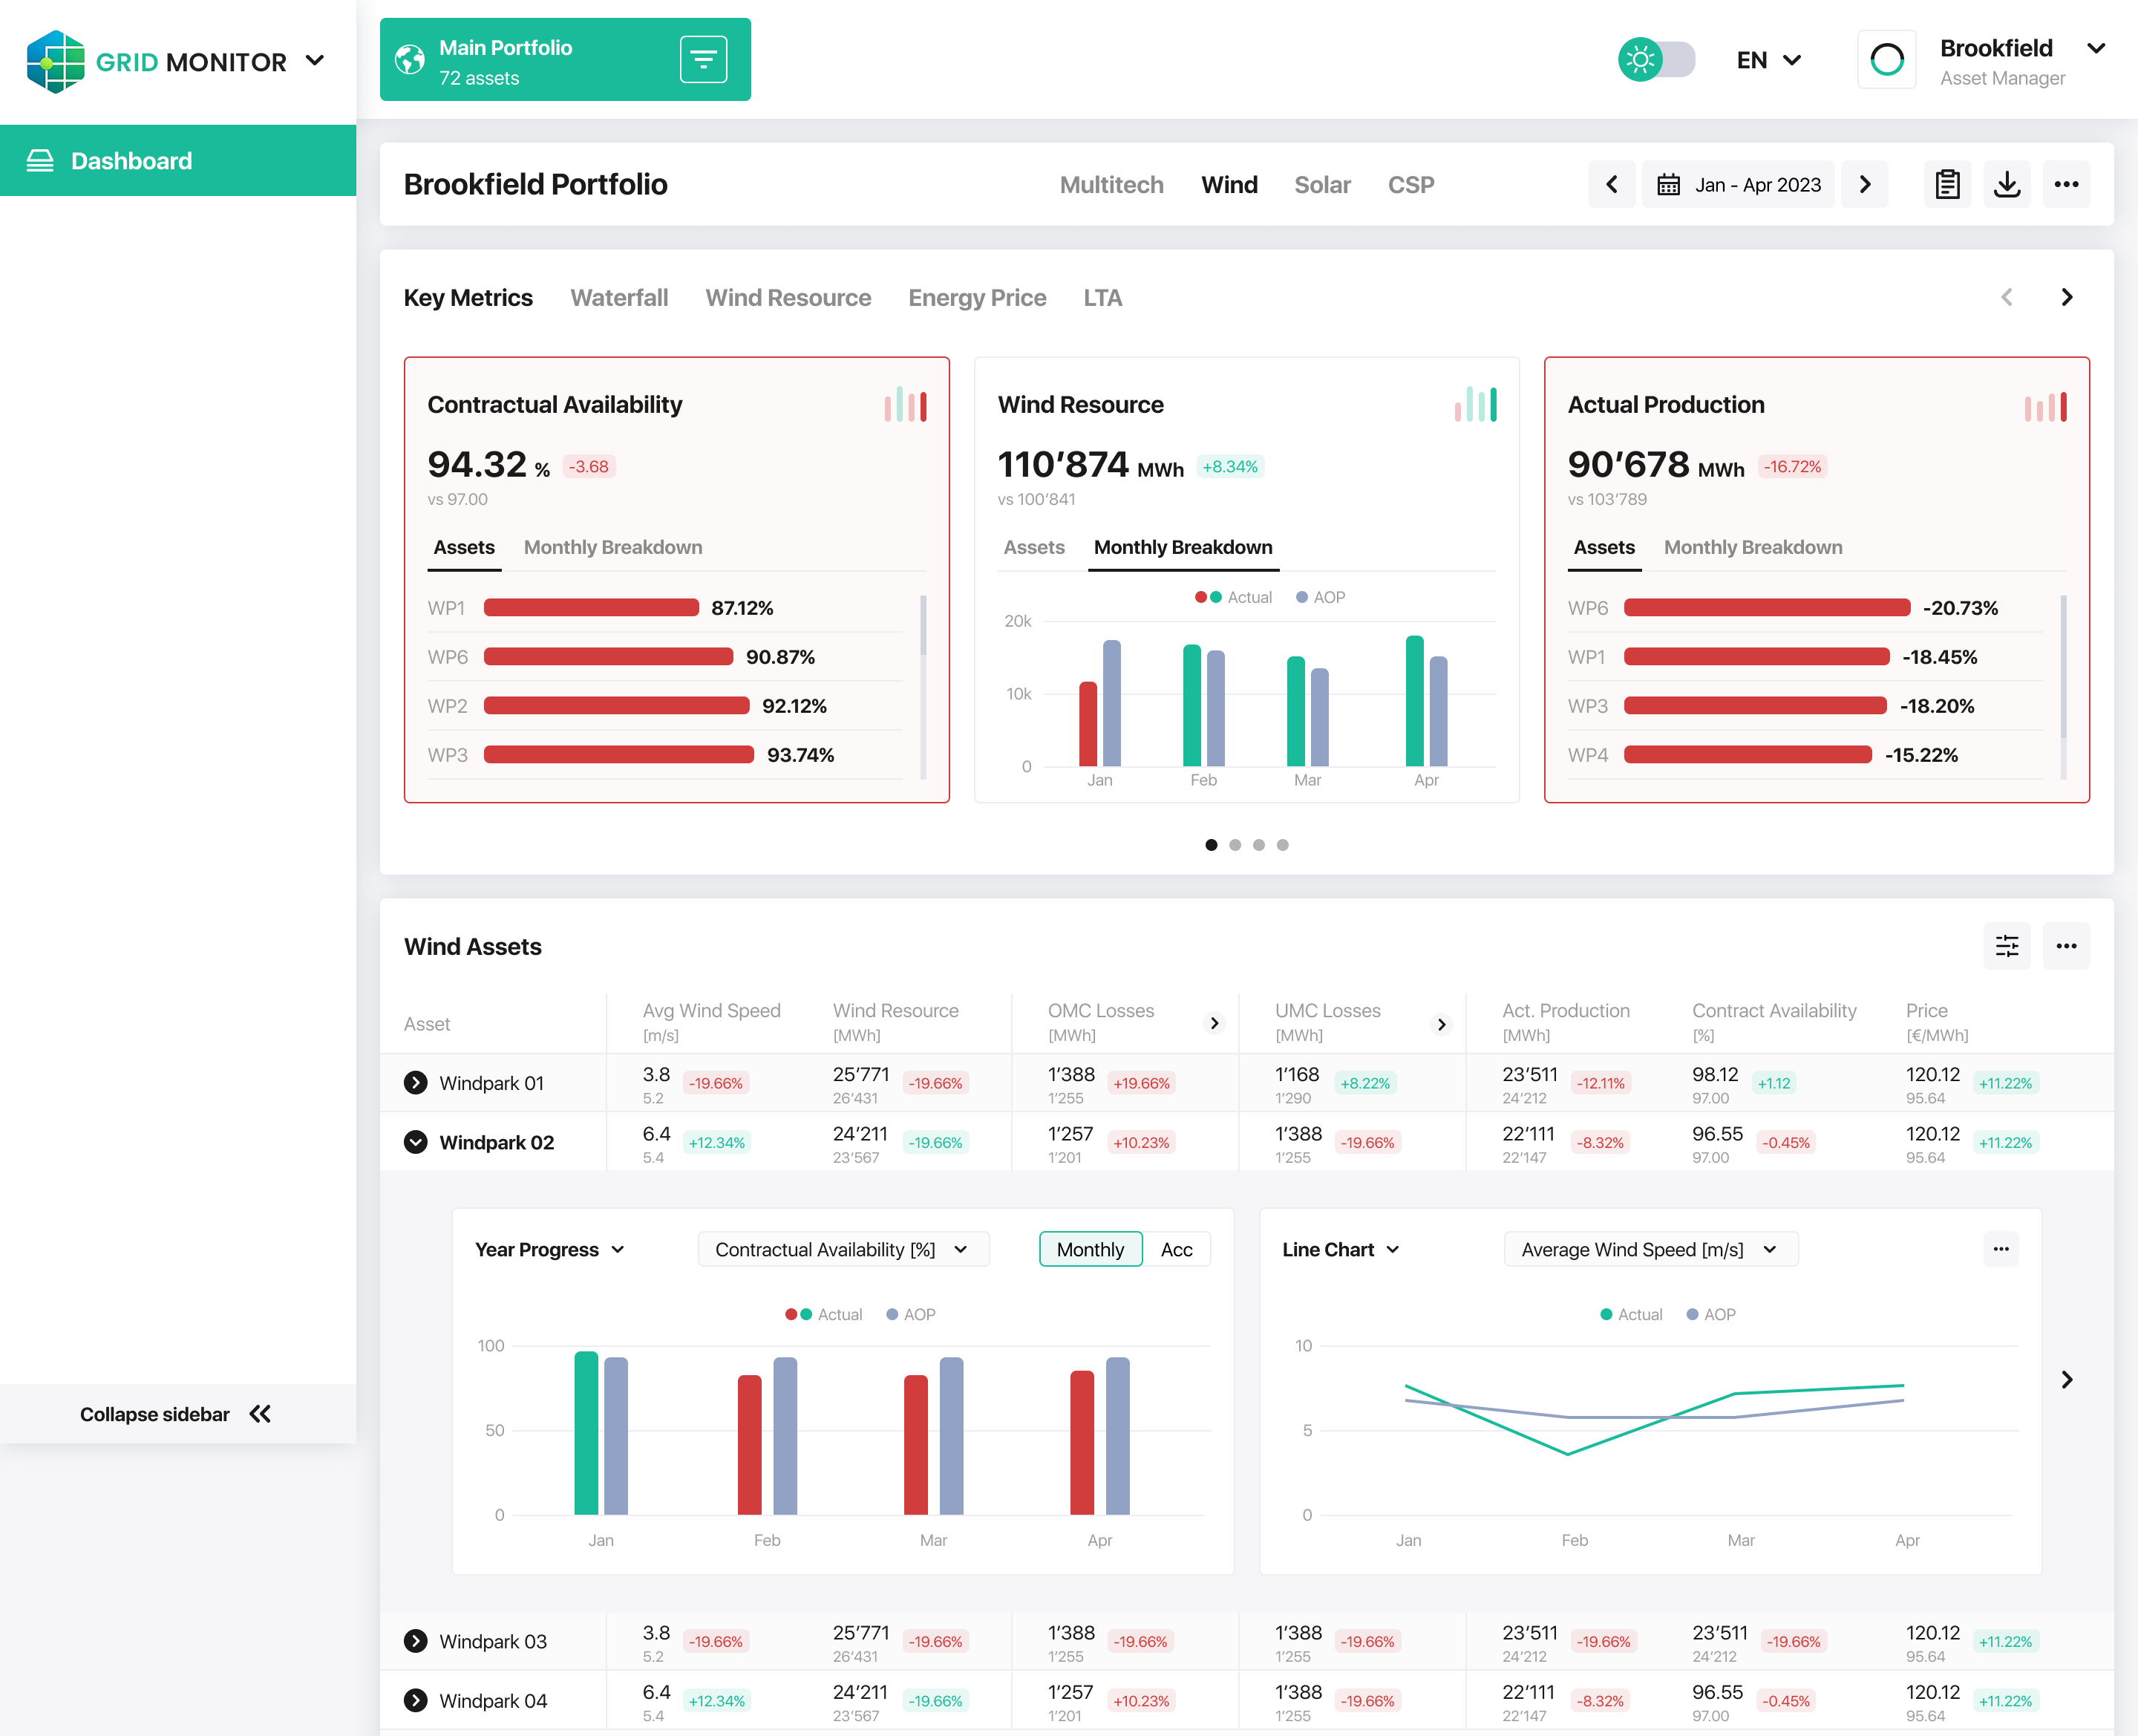Open the Contractual Availability [%] dropdown
The height and width of the screenshot is (1736, 2138).
pos(843,1249)
